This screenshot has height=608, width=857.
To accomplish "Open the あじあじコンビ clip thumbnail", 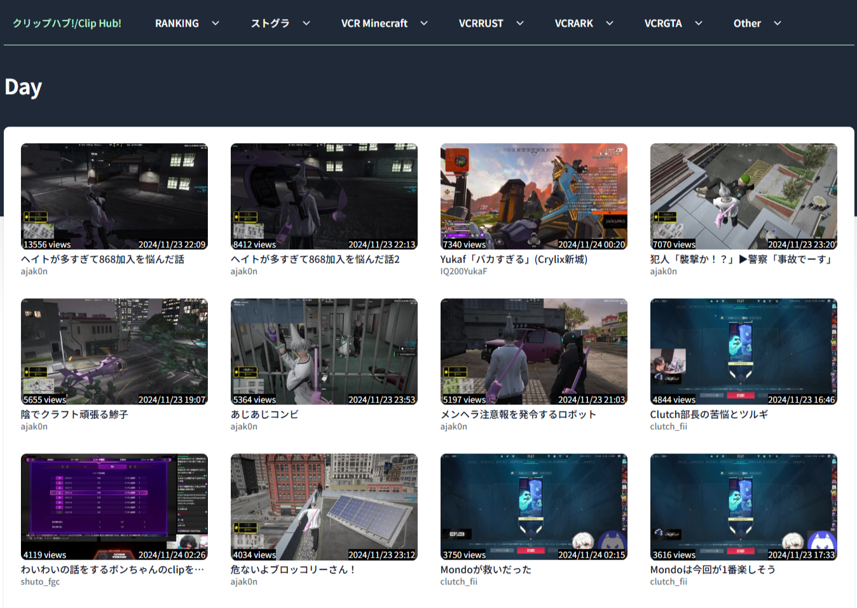I will click(x=324, y=351).
